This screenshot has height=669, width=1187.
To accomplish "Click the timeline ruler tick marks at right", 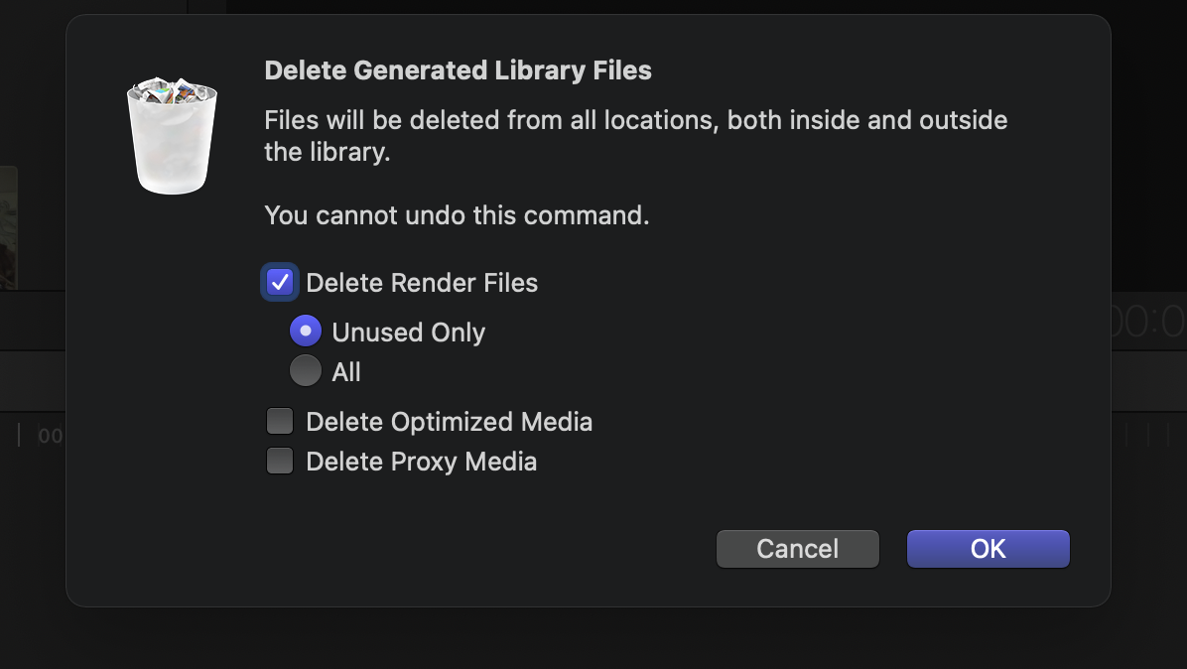I will [1147, 435].
